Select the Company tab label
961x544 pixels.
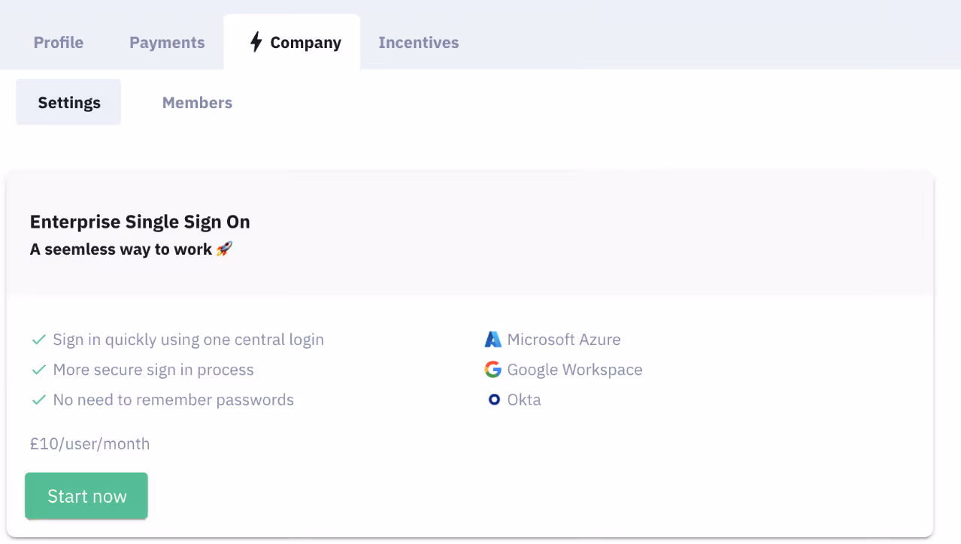click(x=305, y=42)
